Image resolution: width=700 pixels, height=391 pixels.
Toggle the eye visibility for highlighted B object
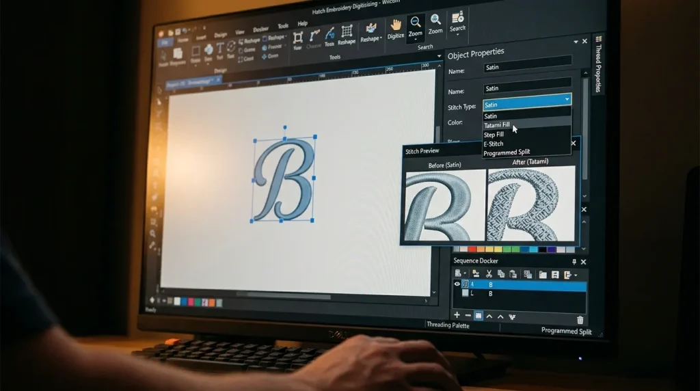point(457,284)
